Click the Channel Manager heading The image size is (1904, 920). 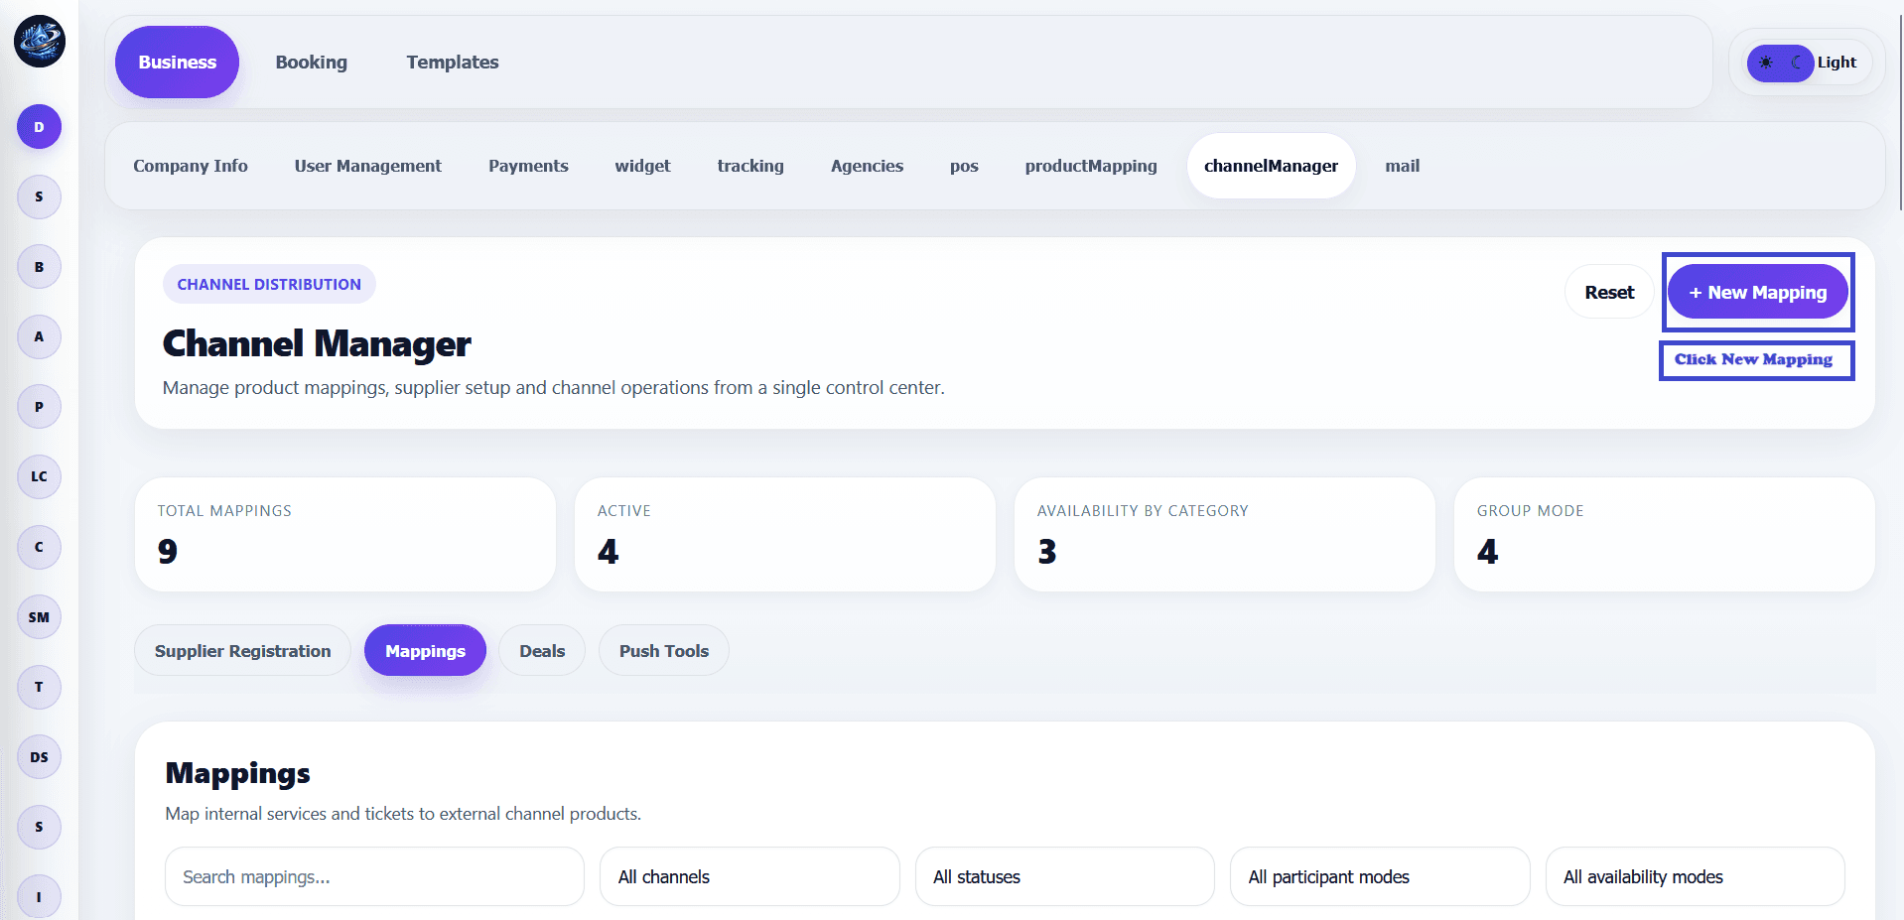point(317,343)
